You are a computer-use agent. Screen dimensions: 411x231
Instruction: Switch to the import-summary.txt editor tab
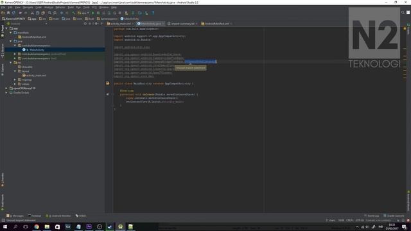(x=182, y=24)
